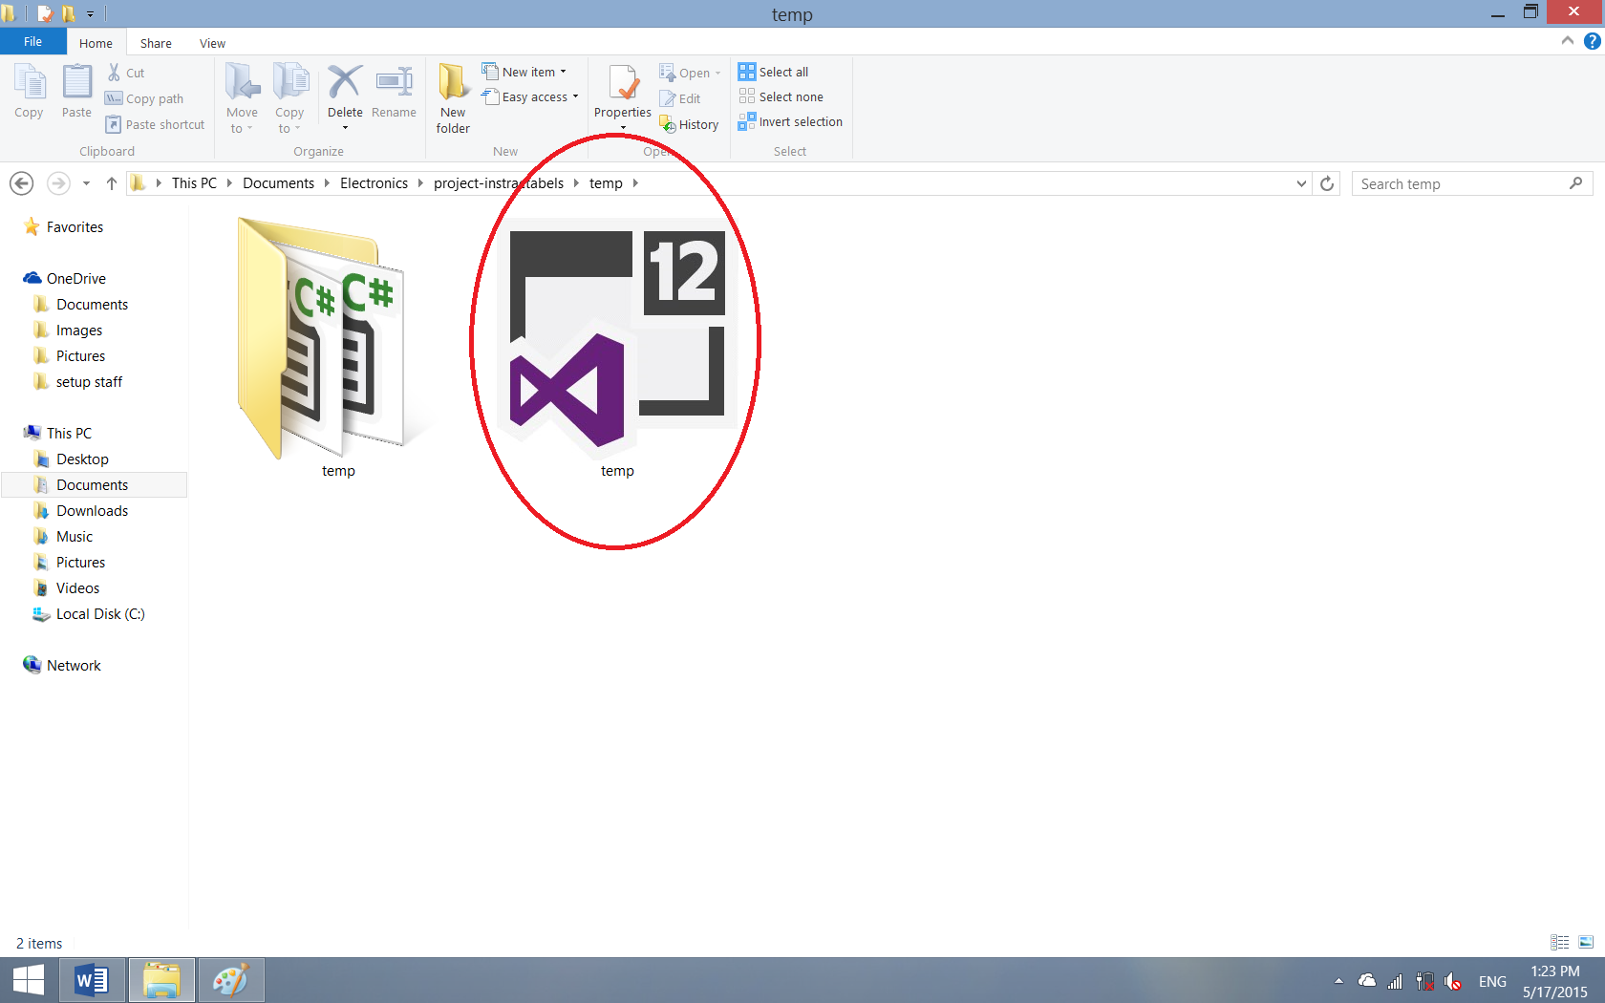This screenshot has width=1605, height=1003.
Task: Click the History button
Action: [689, 124]
